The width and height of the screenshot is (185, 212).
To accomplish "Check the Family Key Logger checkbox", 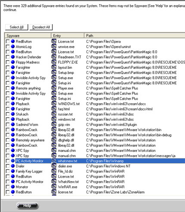I will pos(8,171).
